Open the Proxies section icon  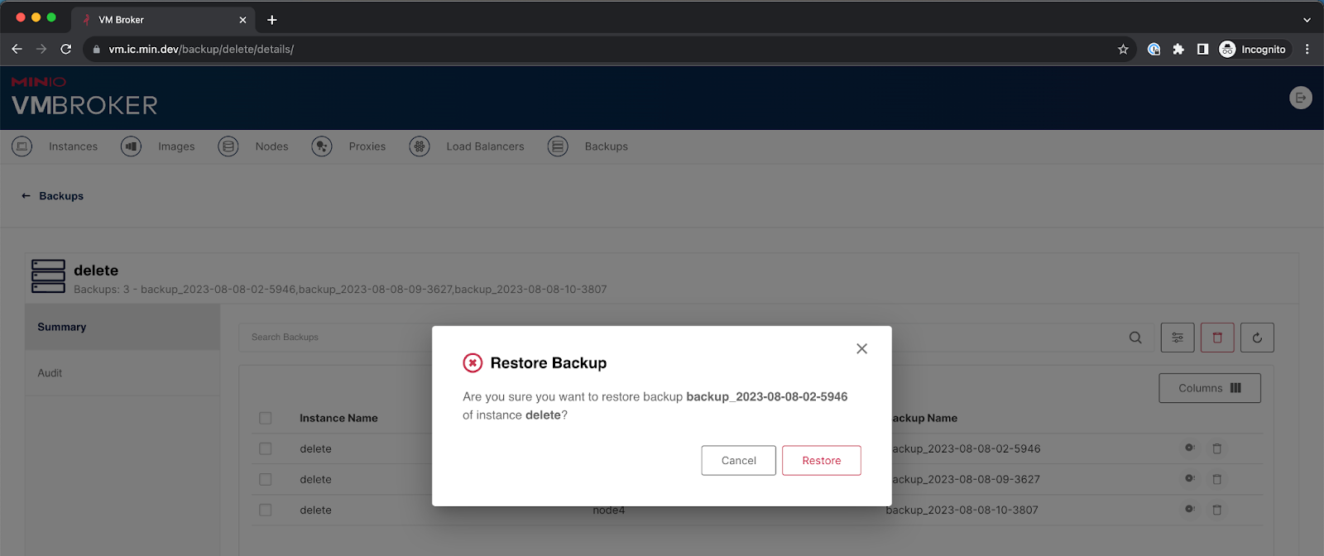click(x=322, y=146)
